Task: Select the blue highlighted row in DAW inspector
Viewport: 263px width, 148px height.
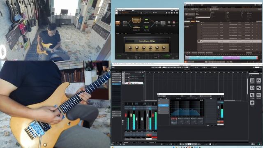Action: pyautogui.click(x=116, y=84)
